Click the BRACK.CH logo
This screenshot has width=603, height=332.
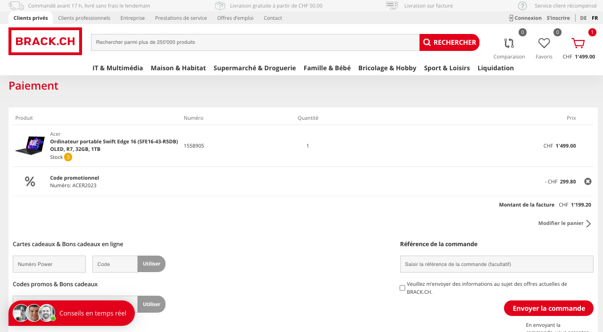pos(45,41)
